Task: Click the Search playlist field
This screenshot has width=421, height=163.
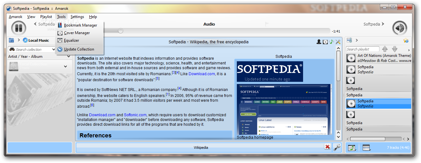Action: pos(362,49)
